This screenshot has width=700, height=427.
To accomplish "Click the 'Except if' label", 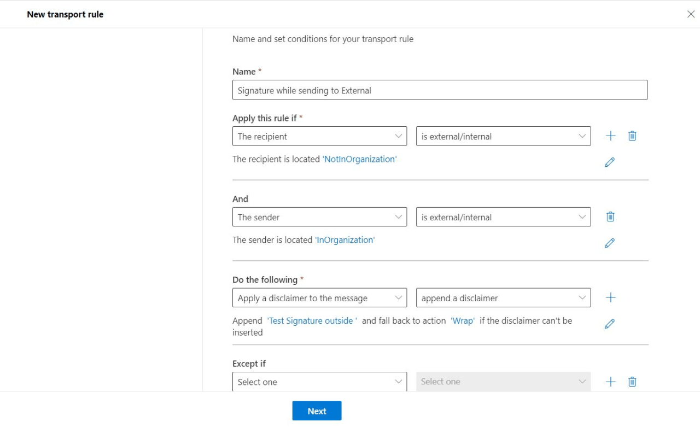I will coord(249,364).
